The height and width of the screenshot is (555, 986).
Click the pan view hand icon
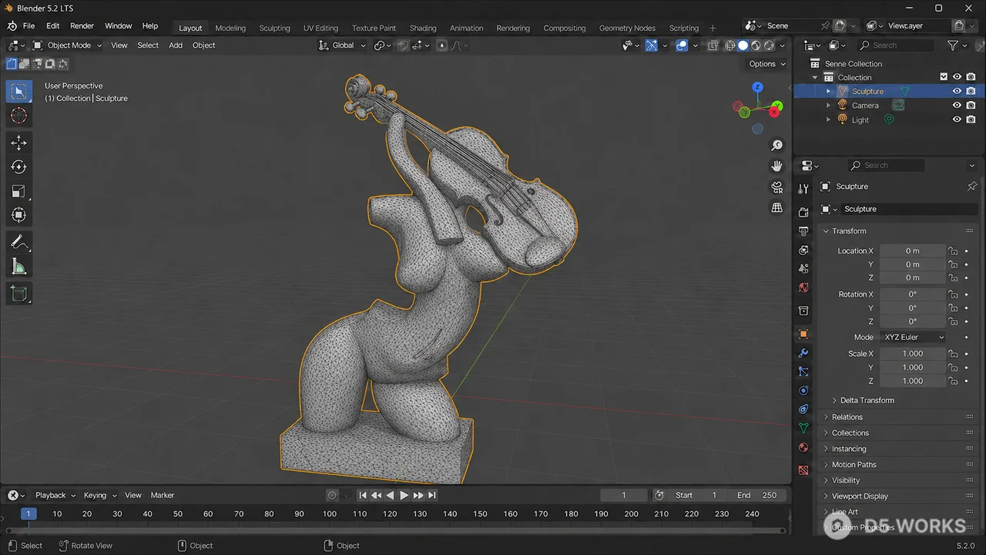tap(777, 166)
